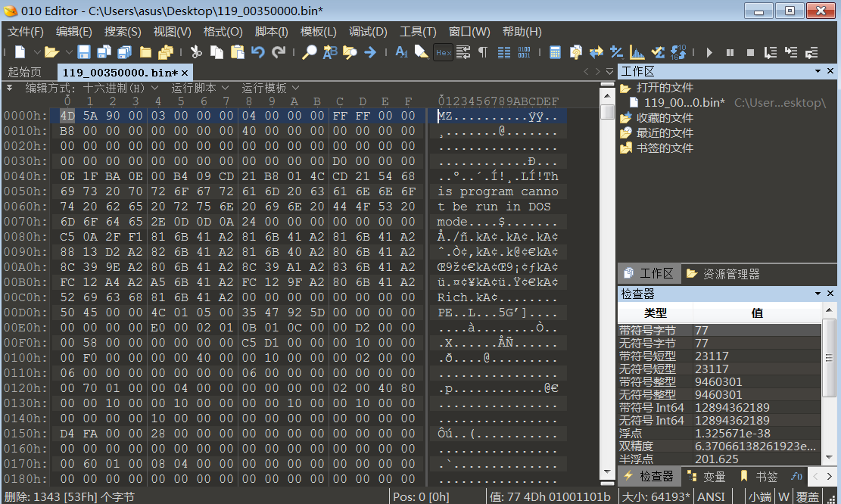Close the 119_00350000.bin tab
841x504 pixels.
tap(185, 73)
